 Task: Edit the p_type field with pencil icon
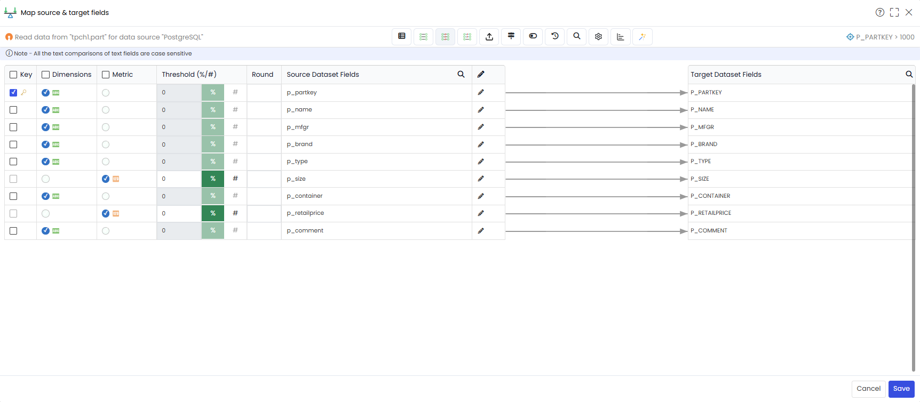pos(481,162)
